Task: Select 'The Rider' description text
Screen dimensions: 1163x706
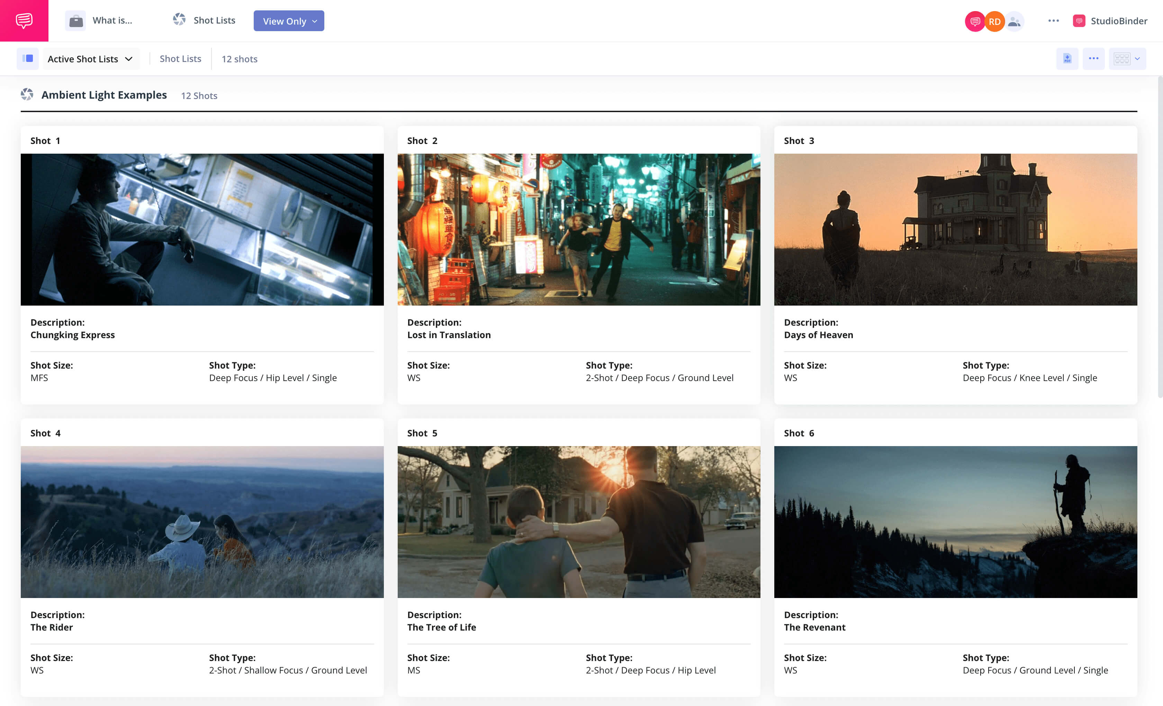Action: click(x=52, y=627)
